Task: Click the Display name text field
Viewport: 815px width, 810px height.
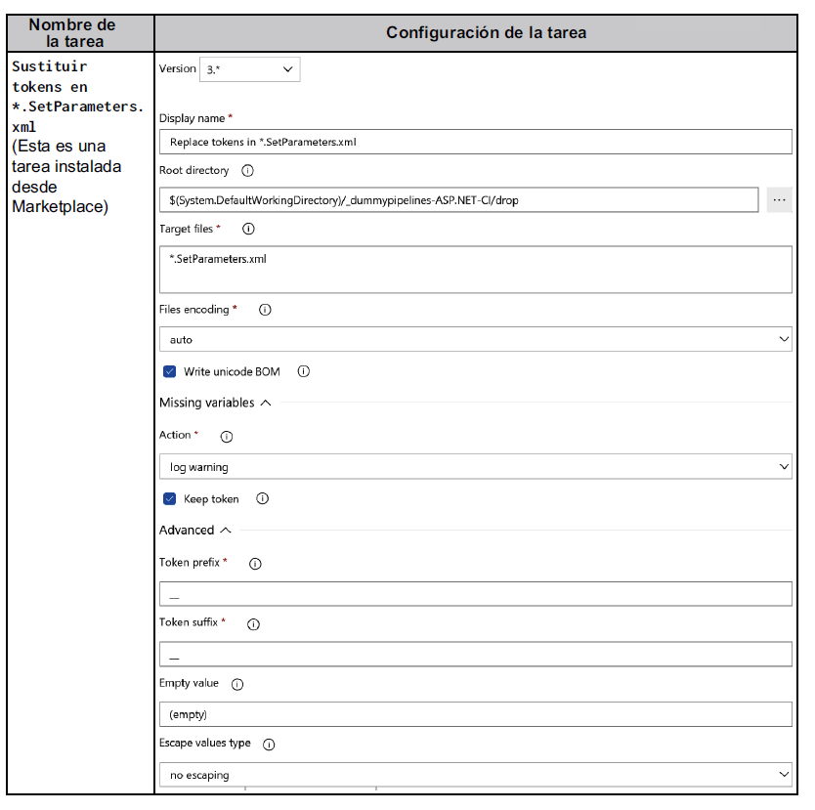Action: click(x=475, y=142)
